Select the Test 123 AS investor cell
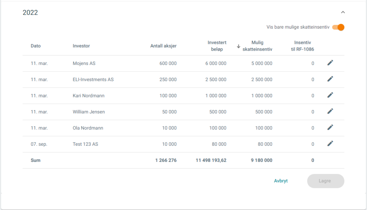The image size is (367, 210). pyautogui.click(x=85, y=144)
